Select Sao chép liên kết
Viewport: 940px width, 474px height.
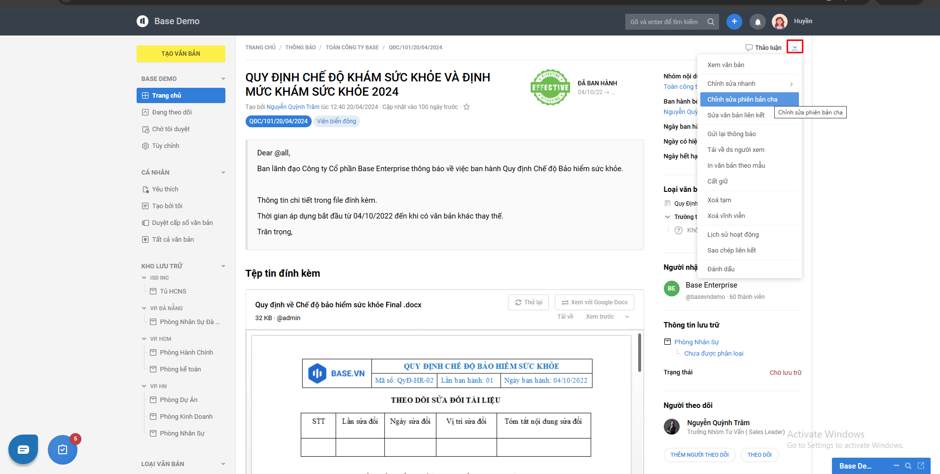coord(750,251)
